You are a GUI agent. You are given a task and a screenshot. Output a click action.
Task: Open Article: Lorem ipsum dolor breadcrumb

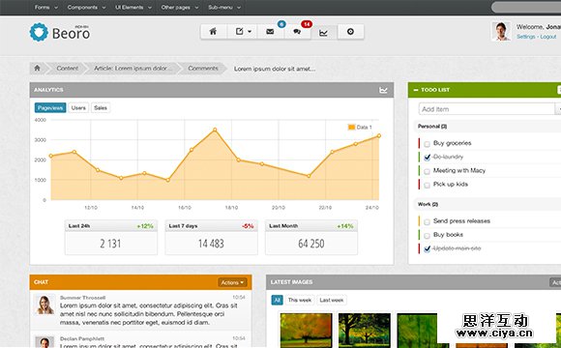tap(133, 69)
